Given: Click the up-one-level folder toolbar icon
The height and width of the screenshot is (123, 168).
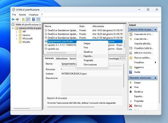Looking at the screenshot, I should pyautogui.click(x=23, y=19).
